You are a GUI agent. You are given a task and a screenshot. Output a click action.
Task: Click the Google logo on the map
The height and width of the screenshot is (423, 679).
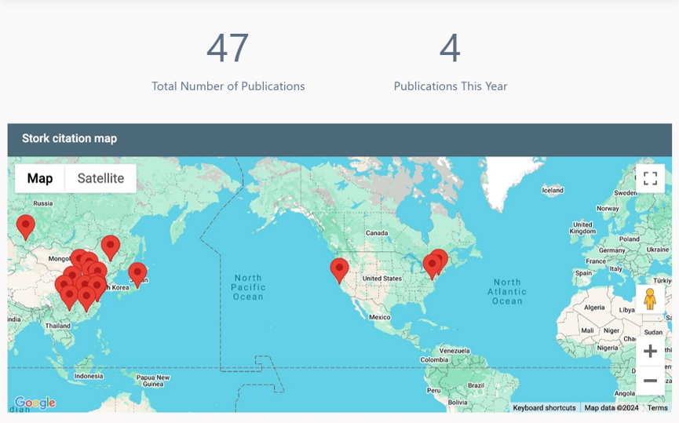tap(35, 403)
